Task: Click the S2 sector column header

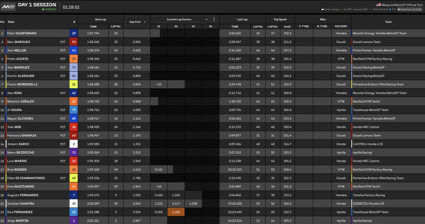Action: click(x=176, y=27)
